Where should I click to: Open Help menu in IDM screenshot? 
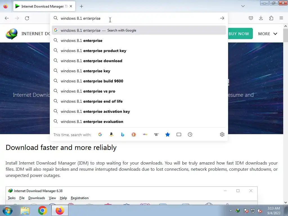click(x=63, y=198)
